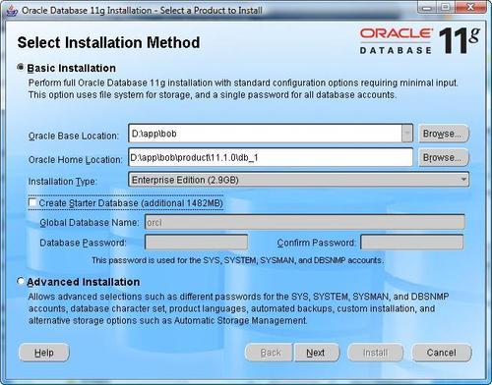Open the Installation Type dropdown
The height and width of the screenshot is (385, 492).
pos(298,180)
